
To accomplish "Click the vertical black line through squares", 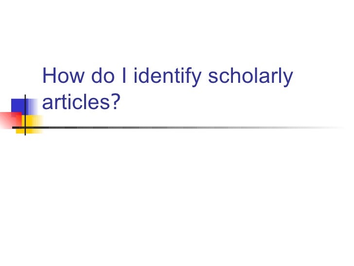I will tap(25, 115).
